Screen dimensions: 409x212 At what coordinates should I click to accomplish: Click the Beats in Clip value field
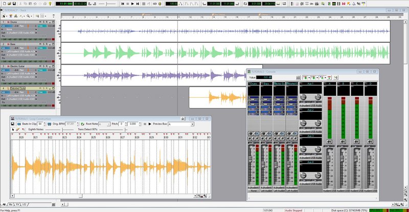click(x=40, y=124)
